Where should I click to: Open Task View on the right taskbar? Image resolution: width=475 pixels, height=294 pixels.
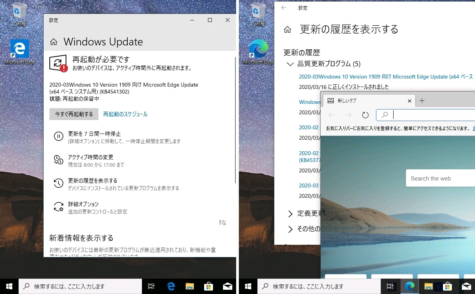[390, 286]
